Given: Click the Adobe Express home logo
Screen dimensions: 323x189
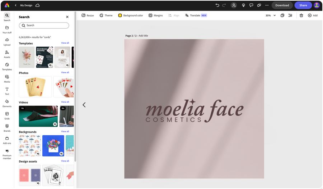Looking at the screenshot, I should [x=7, y=5].
